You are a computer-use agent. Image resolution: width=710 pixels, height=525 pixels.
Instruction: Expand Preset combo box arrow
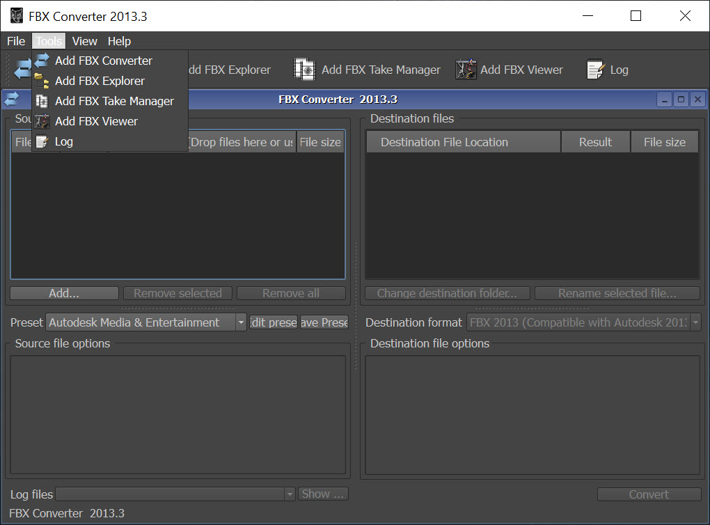pos(241,322)
